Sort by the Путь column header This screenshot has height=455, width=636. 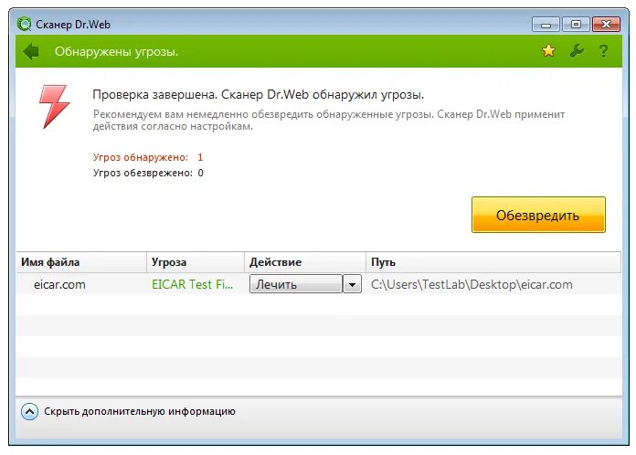[x=493, y=262]
